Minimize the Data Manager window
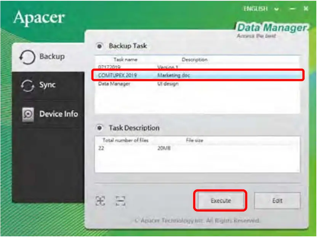Image resolution: width=319 pixels, height=239 pixels. pos(293,9)
